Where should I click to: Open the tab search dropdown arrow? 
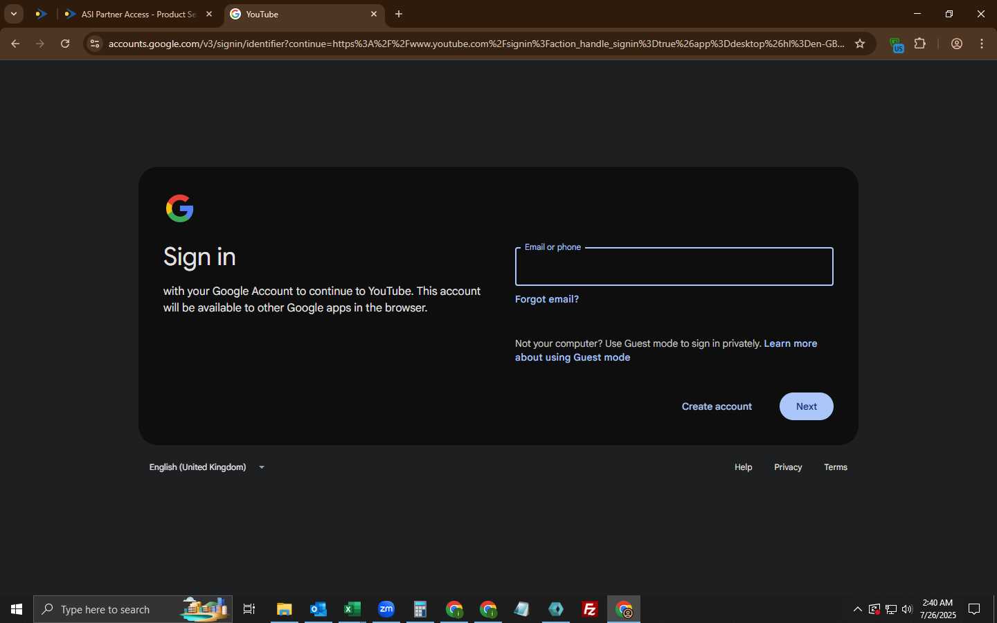tap(13, 14)
